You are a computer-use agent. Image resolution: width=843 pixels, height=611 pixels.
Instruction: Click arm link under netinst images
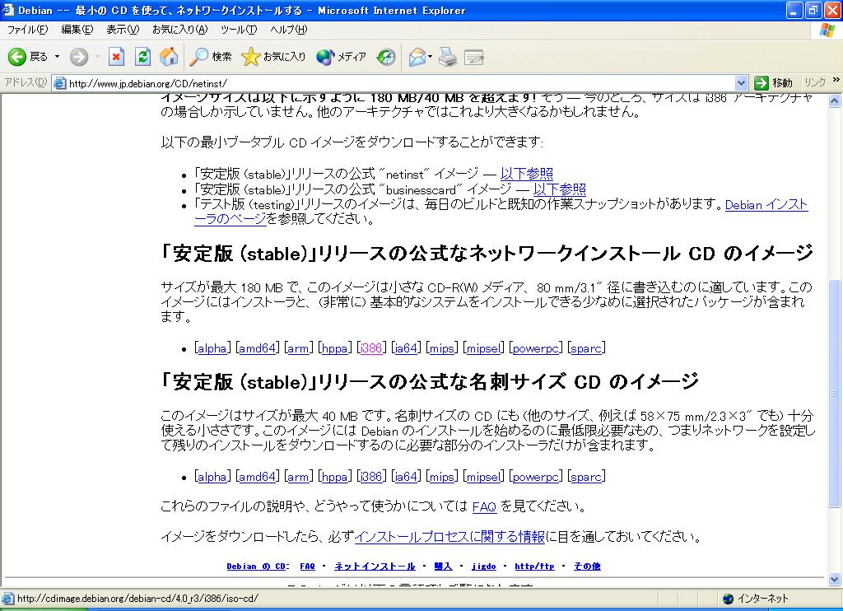[298, 348]
